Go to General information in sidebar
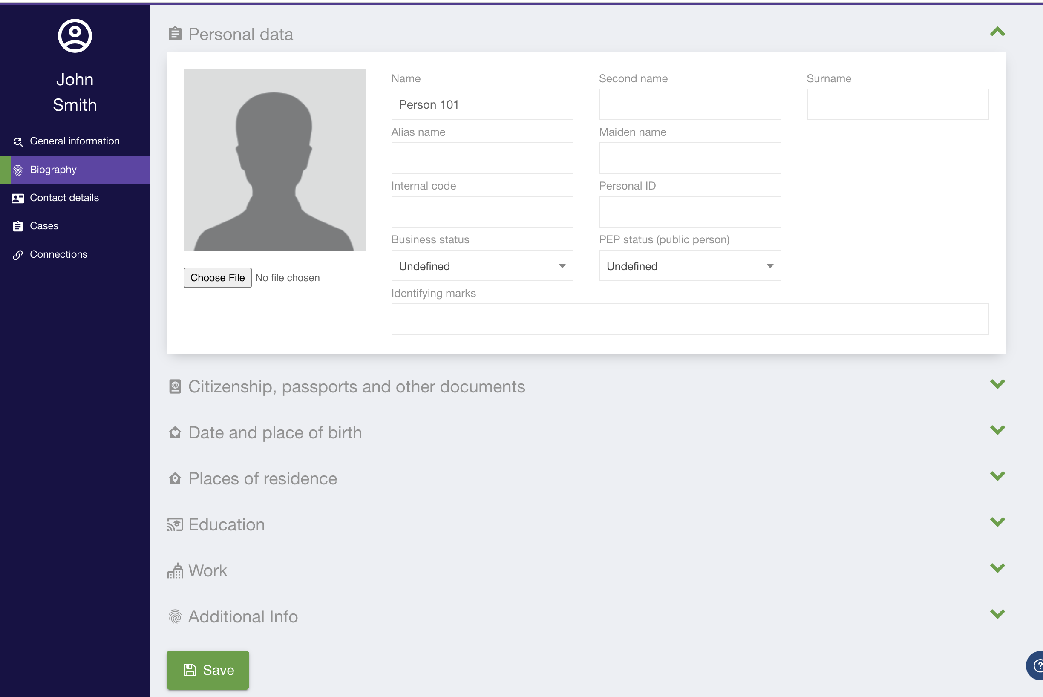Screen dimensions: 1043x697 pos(74,141)
